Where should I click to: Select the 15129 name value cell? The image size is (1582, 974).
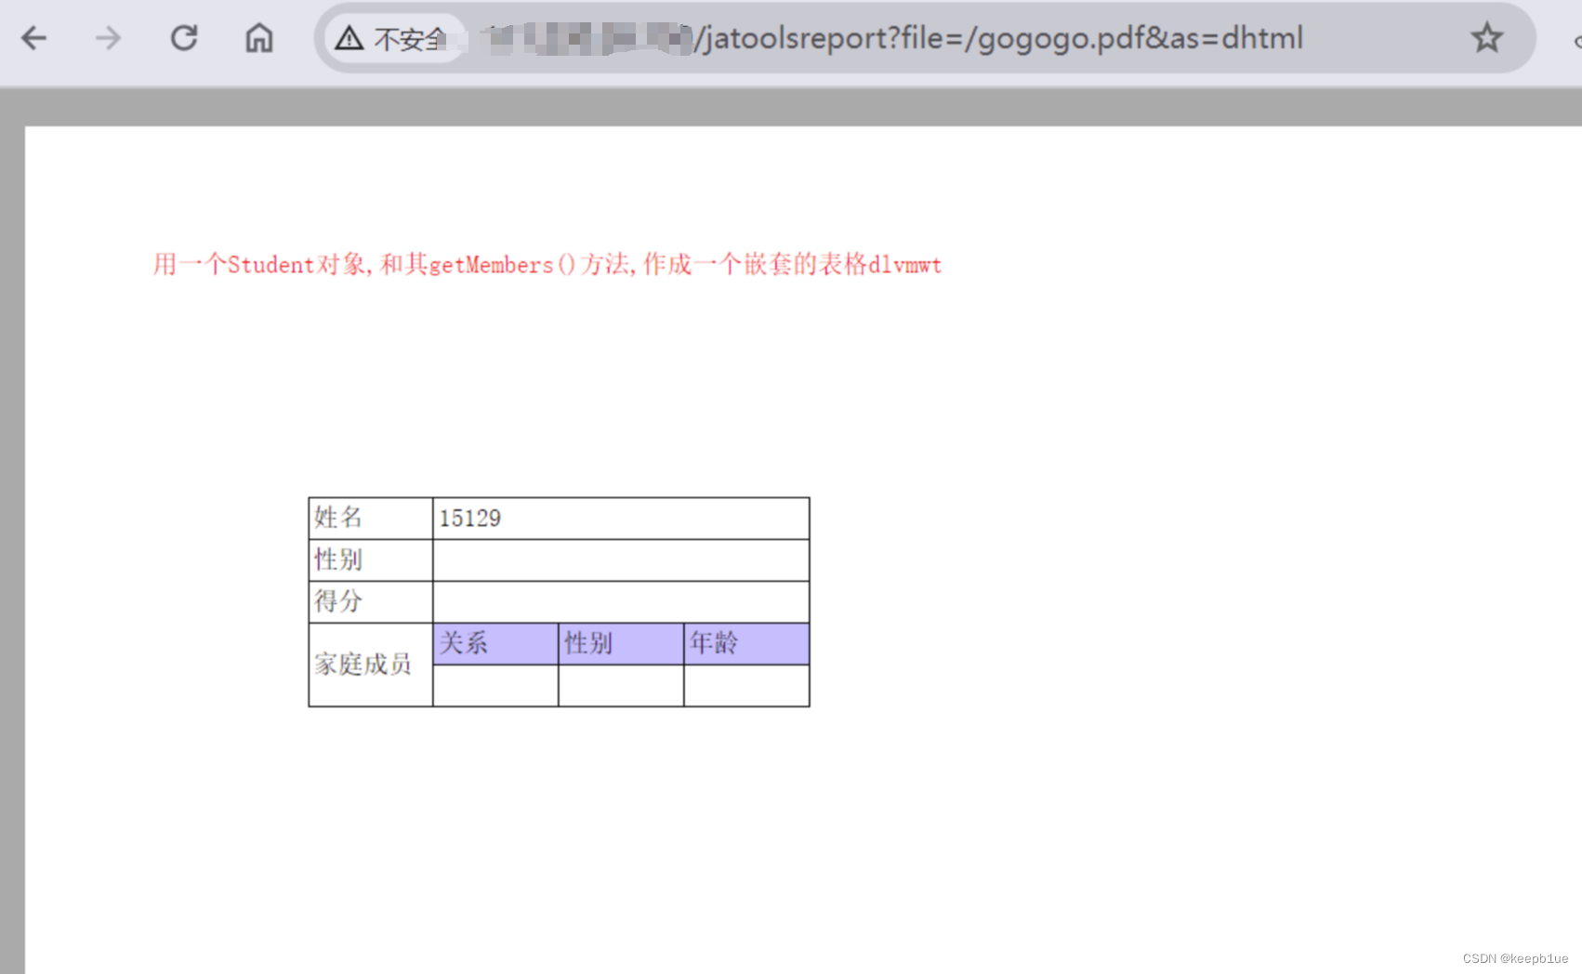tap(621, 518)
